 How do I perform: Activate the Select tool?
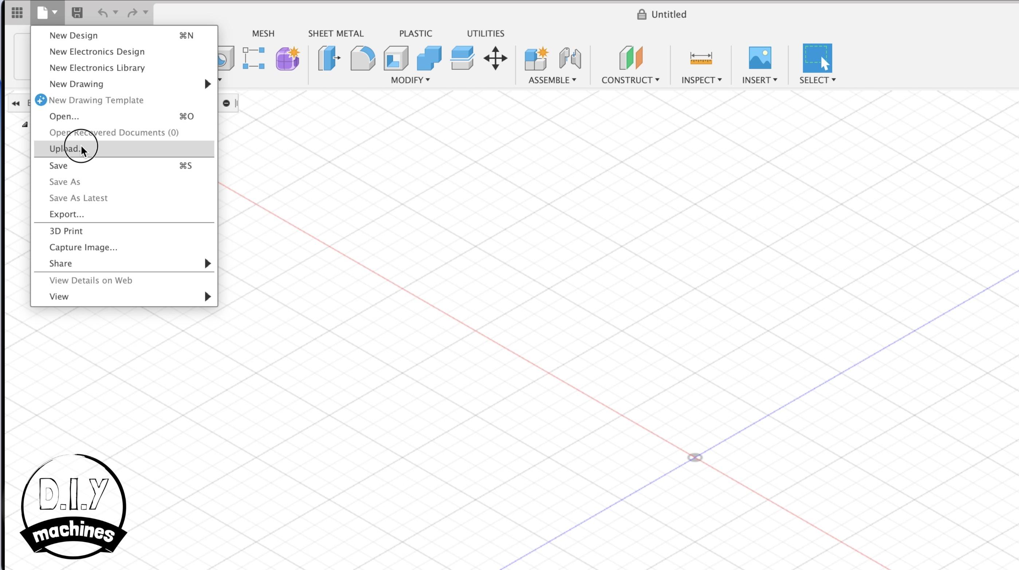(817, 59)
